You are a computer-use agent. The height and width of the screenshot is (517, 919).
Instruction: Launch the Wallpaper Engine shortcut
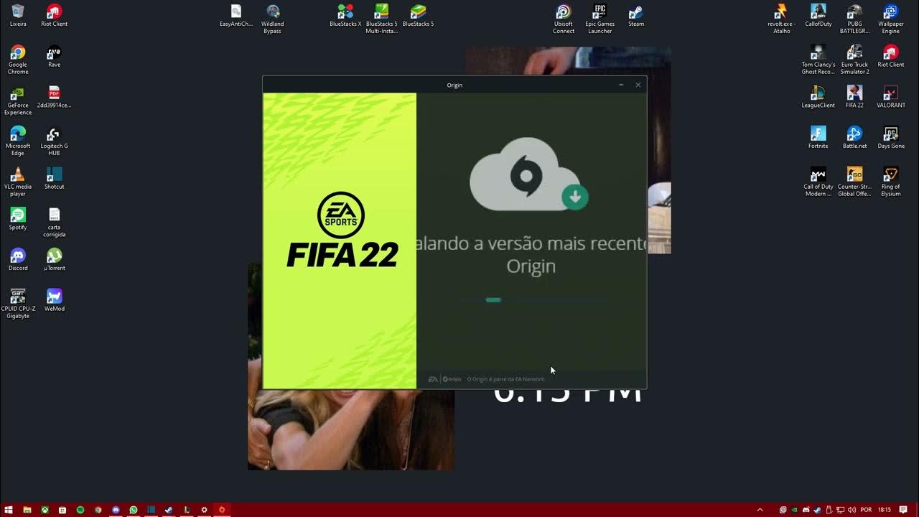[890, 19]
